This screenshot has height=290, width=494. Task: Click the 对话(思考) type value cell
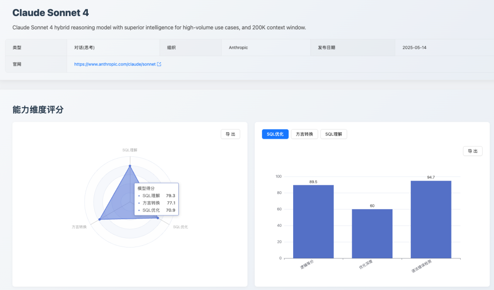(113, 48)
